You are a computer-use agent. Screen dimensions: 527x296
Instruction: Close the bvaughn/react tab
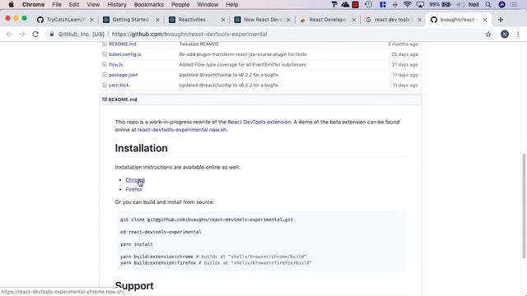[x=485, y=20]
